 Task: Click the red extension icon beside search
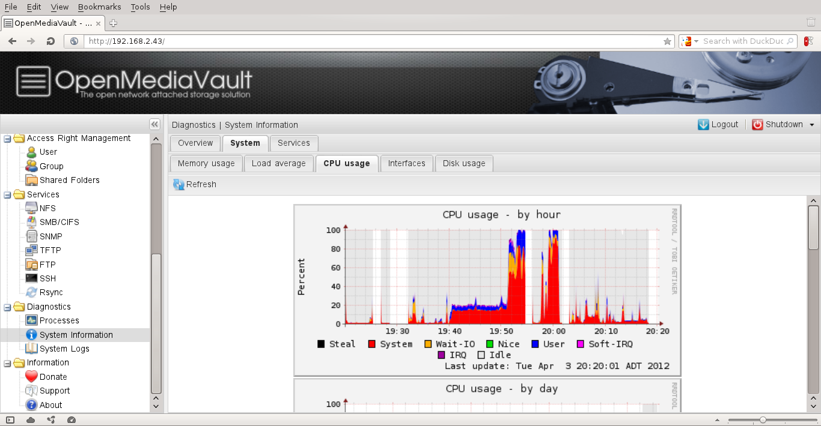(x=809, y=41)
